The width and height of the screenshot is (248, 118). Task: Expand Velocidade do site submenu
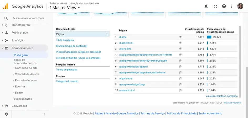tap(13, 74)
